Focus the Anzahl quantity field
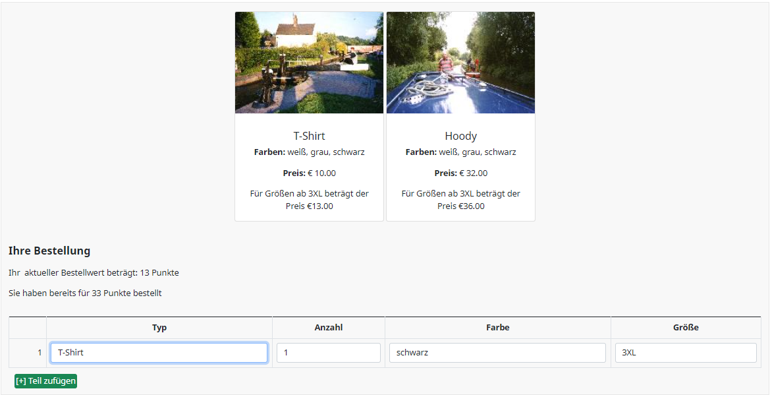The height and width of the screenshot is (395, 770). tap(328, 353)
